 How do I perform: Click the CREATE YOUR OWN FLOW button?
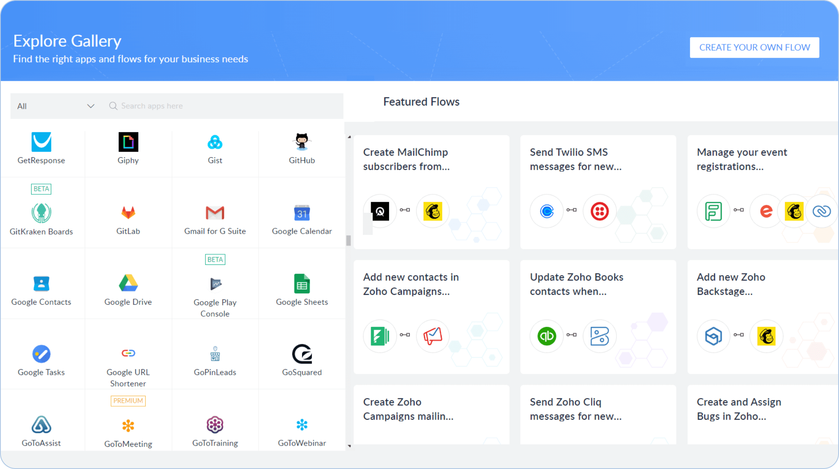tap(754, 47)
